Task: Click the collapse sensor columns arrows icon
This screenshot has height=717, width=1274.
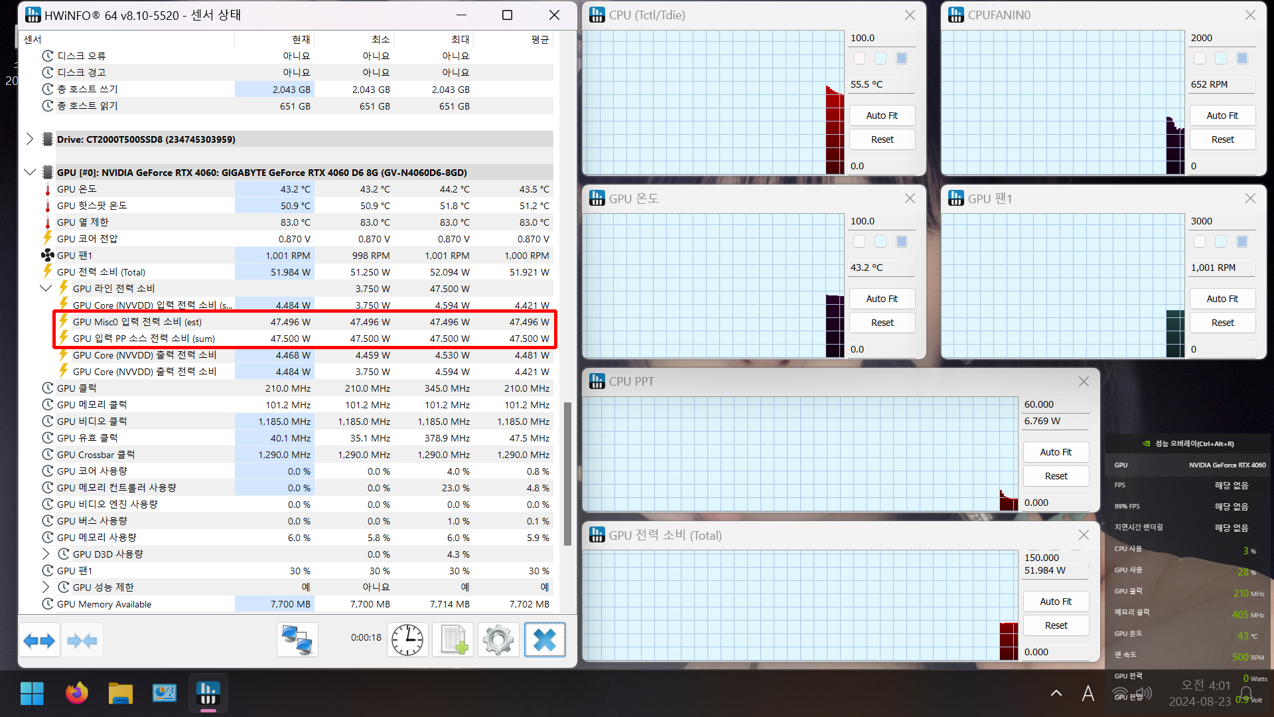Action: point(82,640)
